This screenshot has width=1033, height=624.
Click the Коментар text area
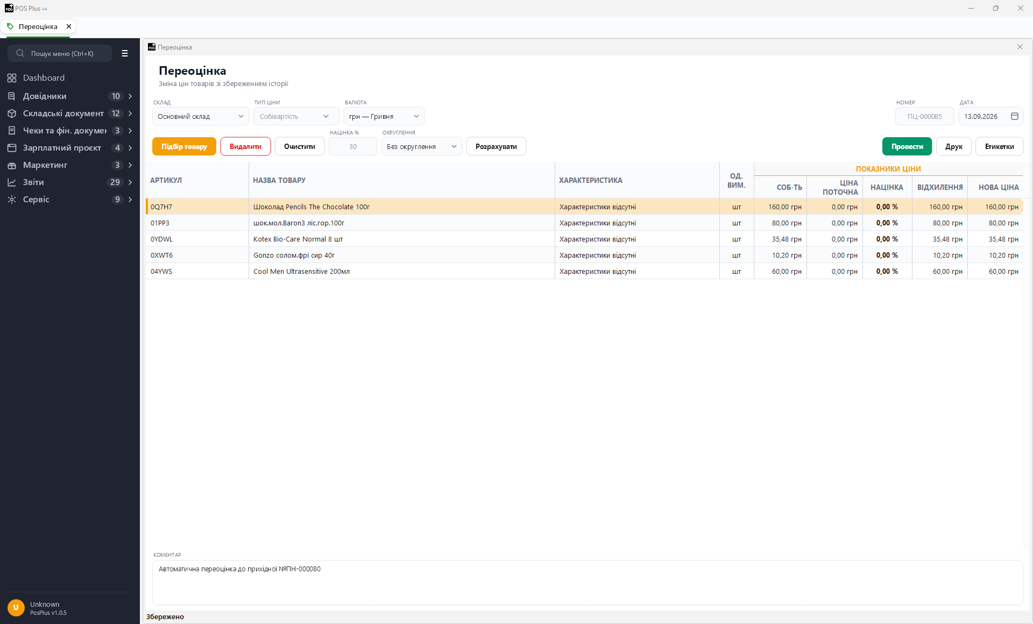click(x=588, y=583)
